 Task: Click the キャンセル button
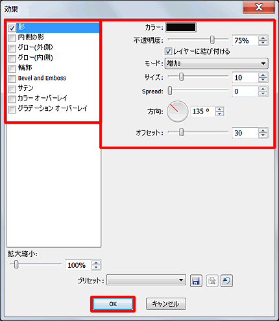[166, 304]
